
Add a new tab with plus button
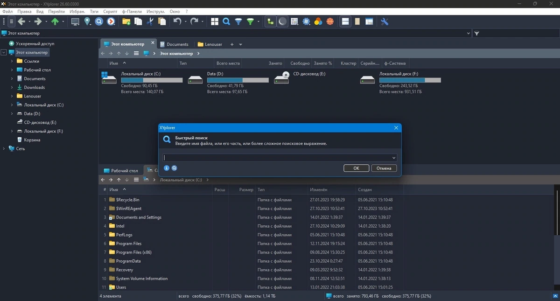click(x=232, y=44)
